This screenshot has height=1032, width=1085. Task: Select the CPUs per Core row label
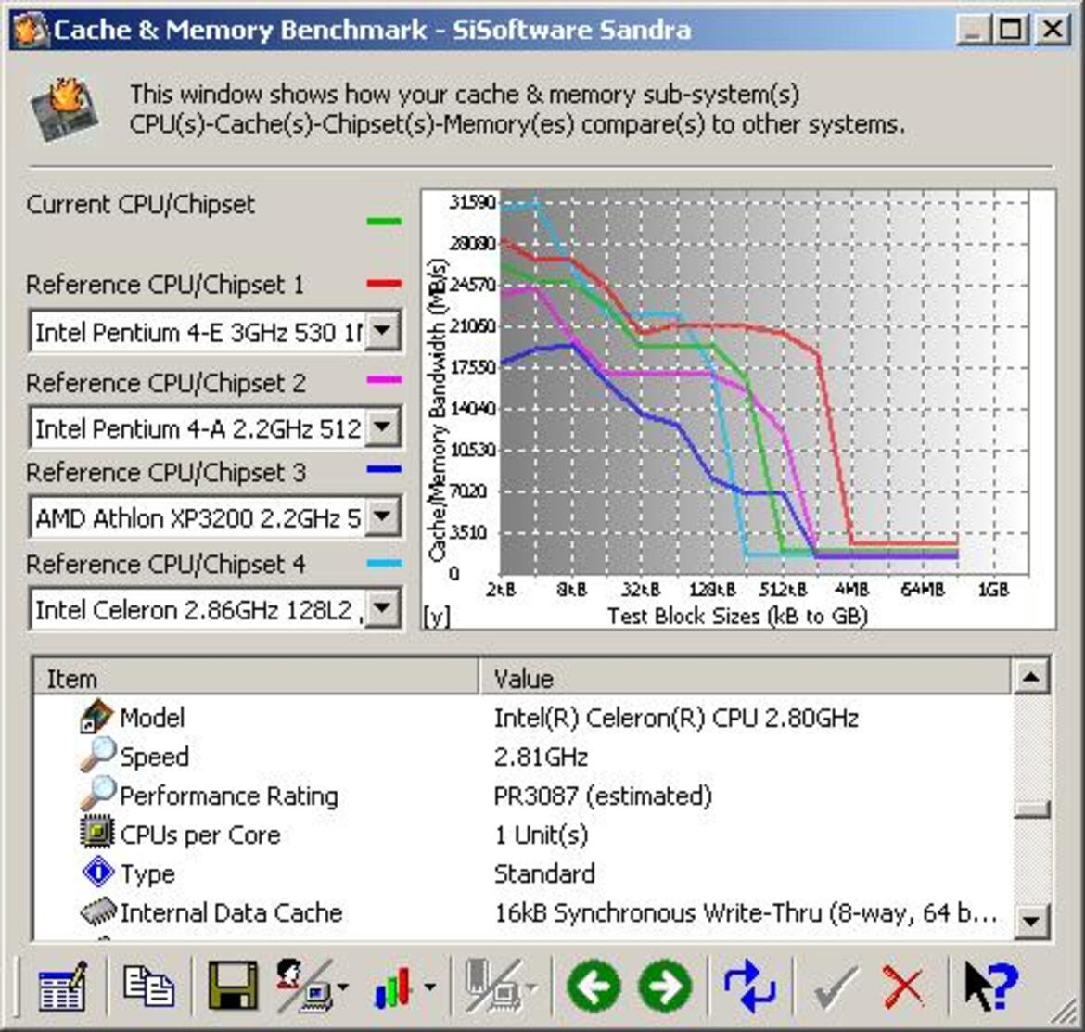point(200,835)
